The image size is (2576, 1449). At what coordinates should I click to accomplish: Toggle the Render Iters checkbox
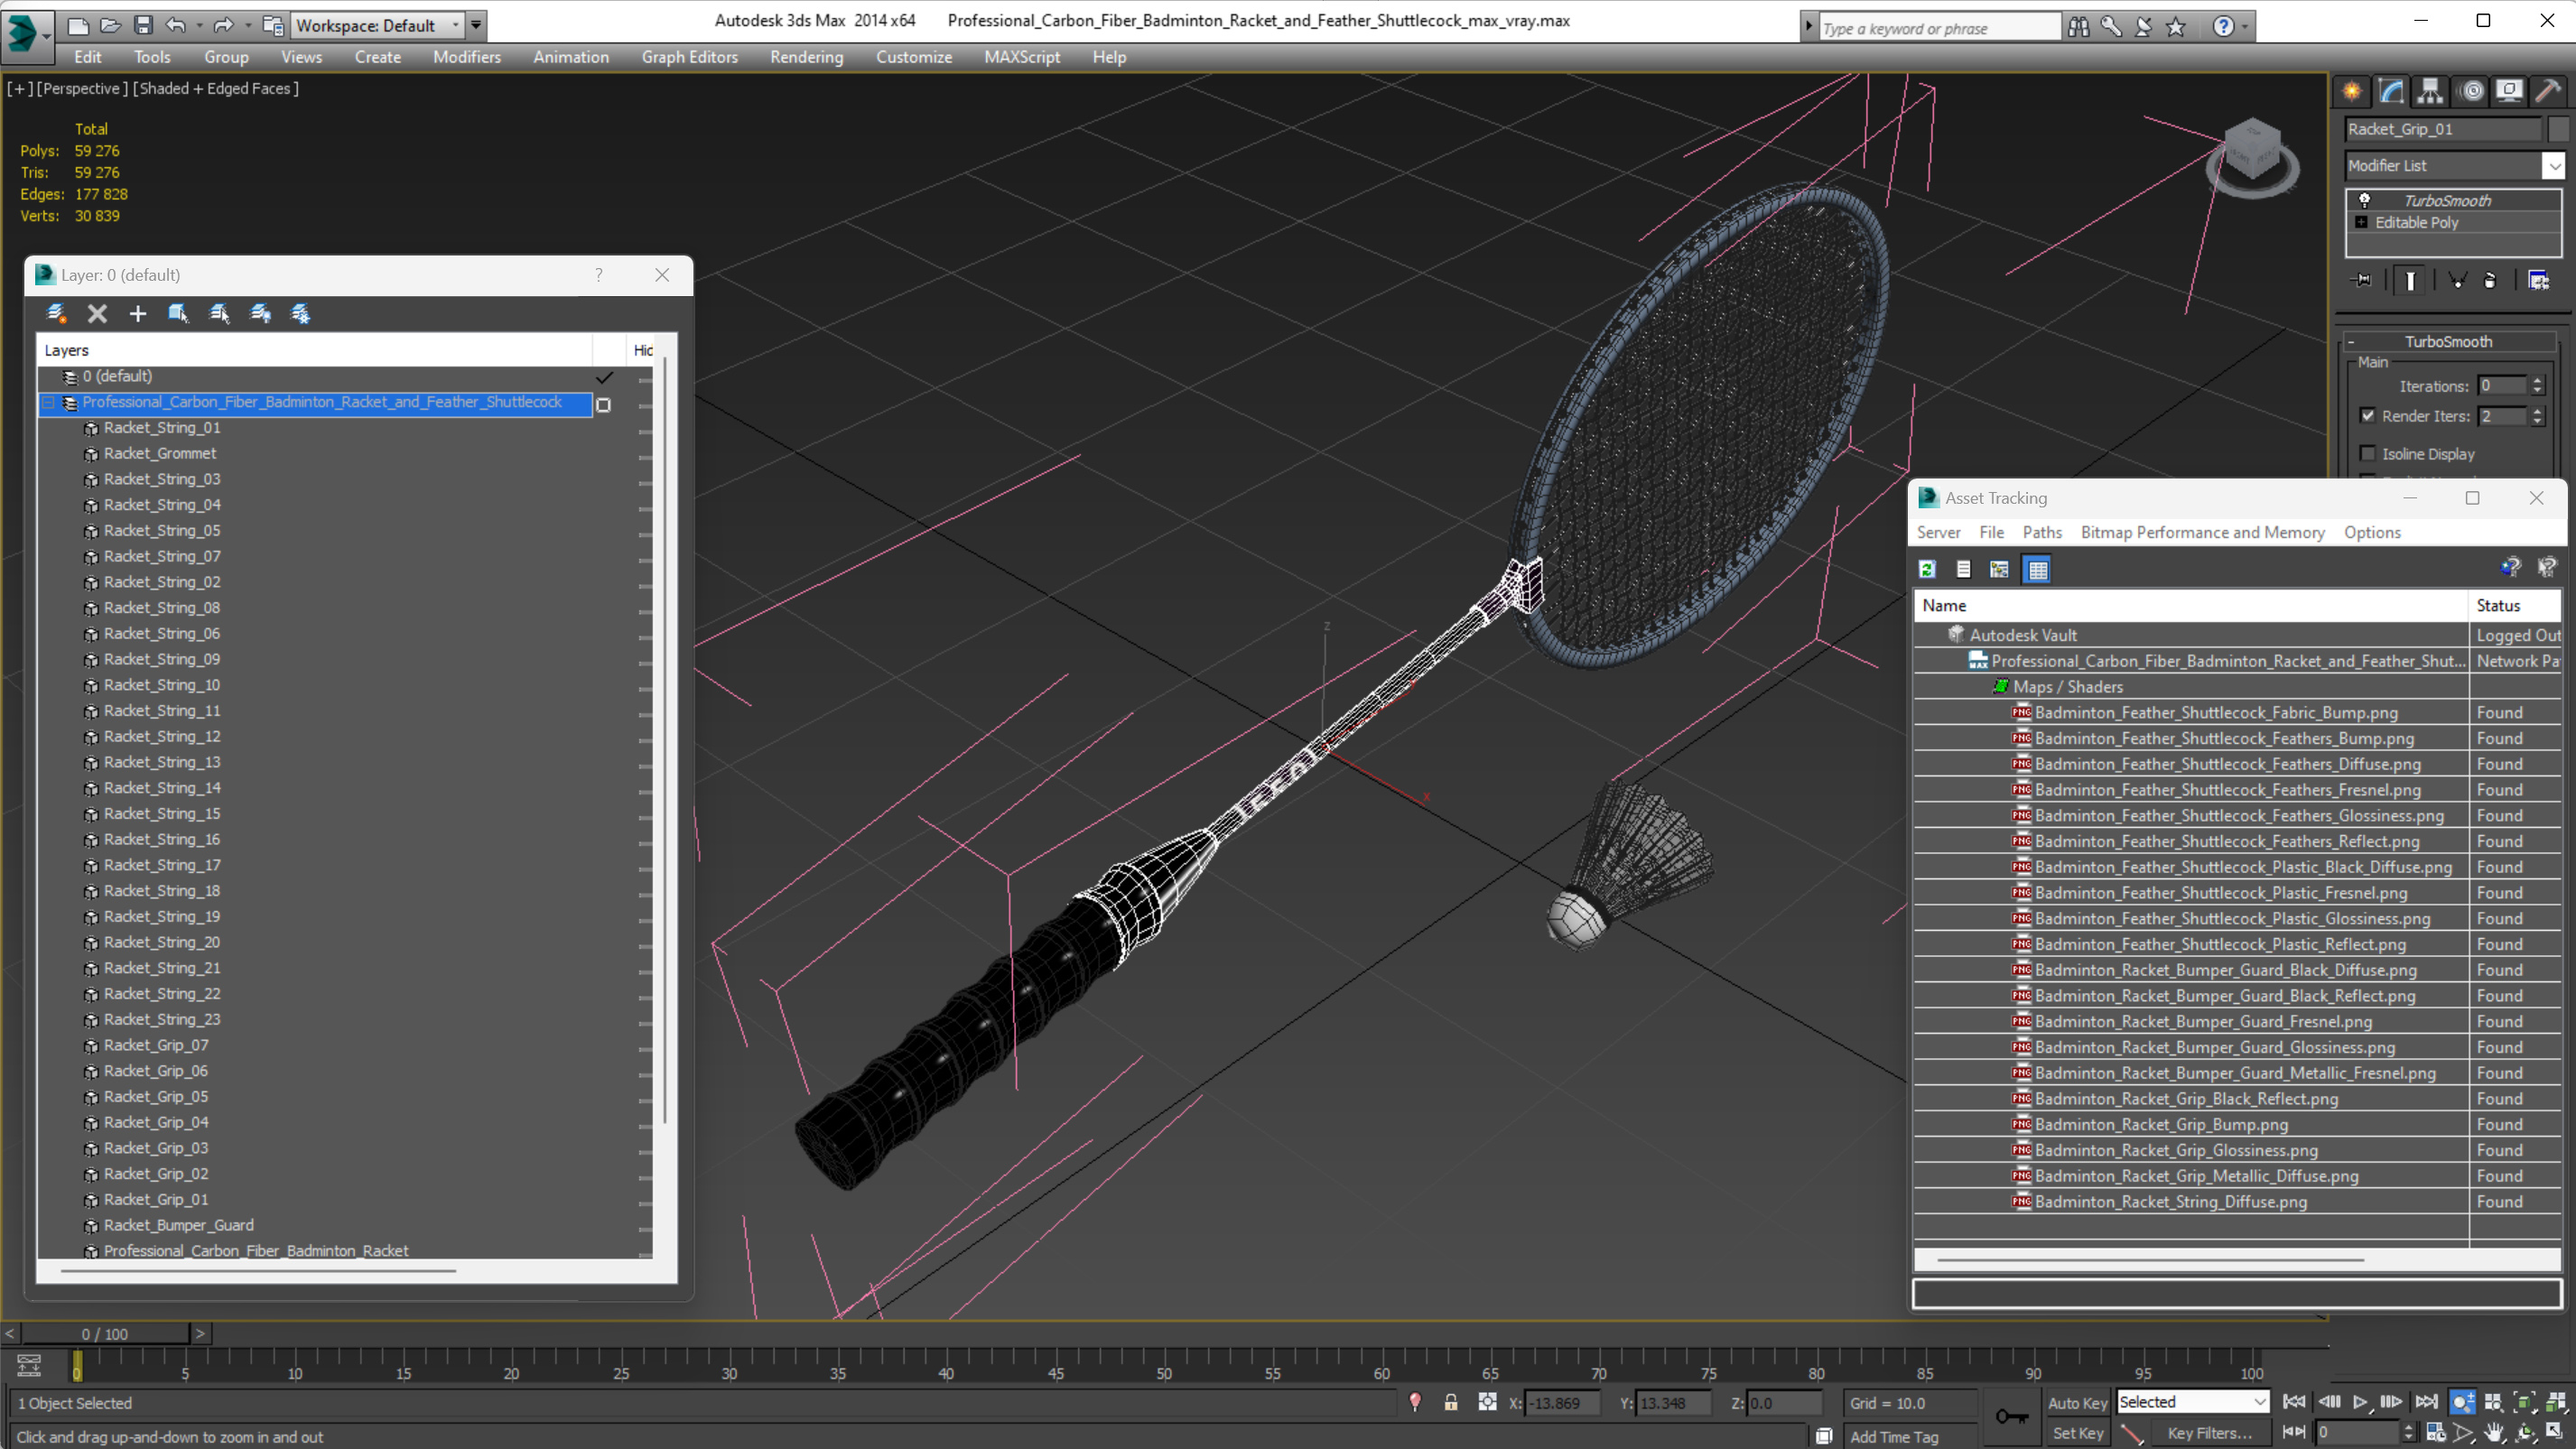(x=2367, y=416)
